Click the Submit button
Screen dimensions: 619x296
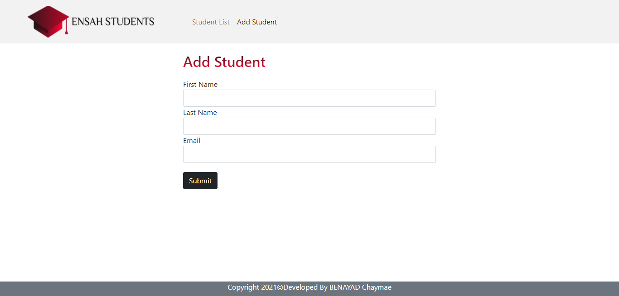[x=200, y=180]
